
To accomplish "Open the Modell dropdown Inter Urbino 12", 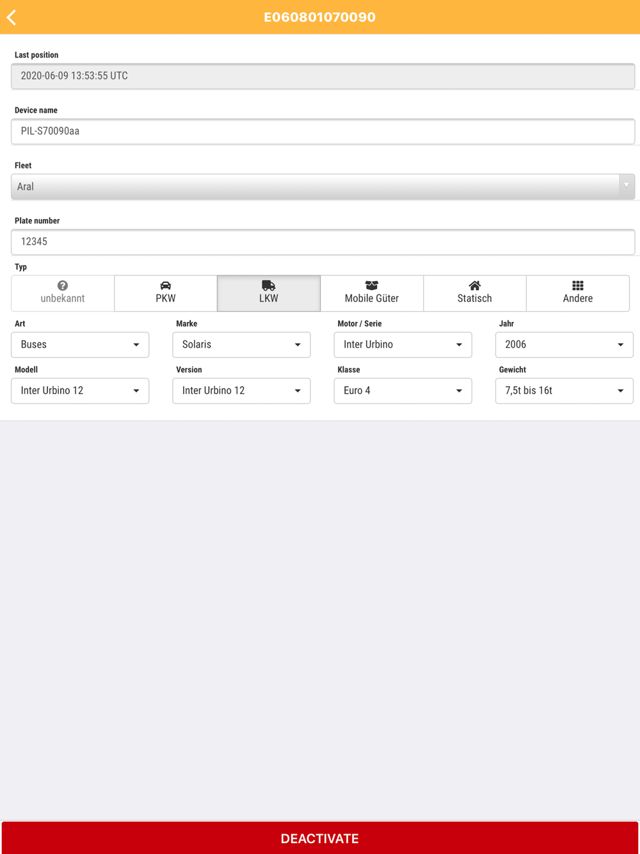I will pyautogui.click(x=80, y=391).
